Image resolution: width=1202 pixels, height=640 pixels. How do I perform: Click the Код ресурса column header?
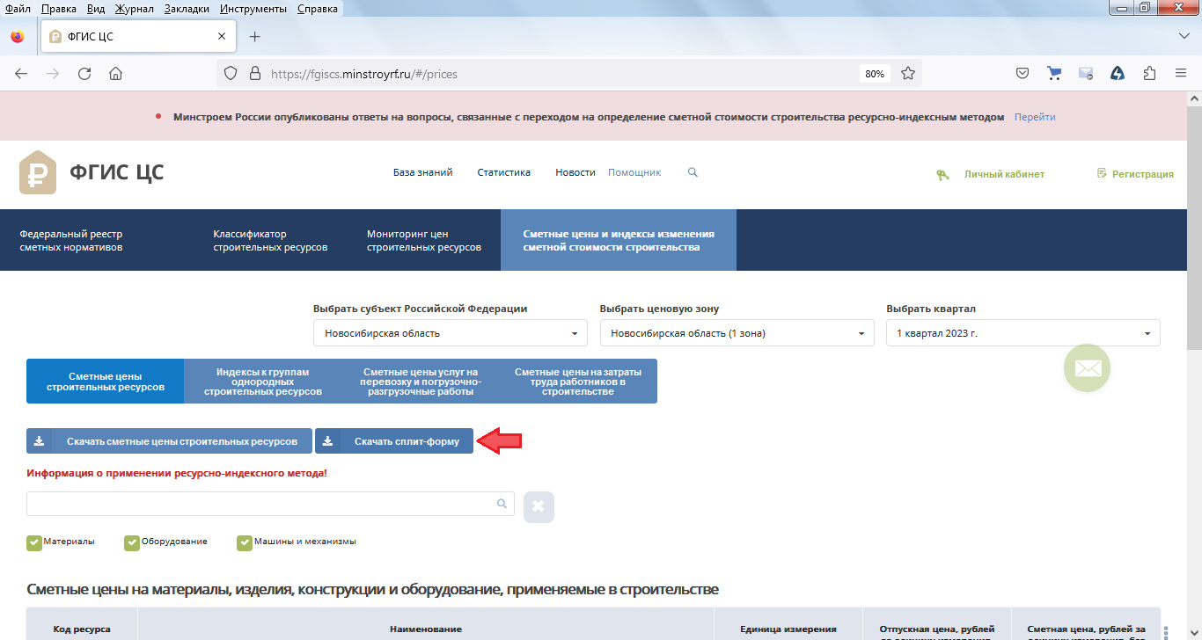pyautogui.click(x=82, y=629)
